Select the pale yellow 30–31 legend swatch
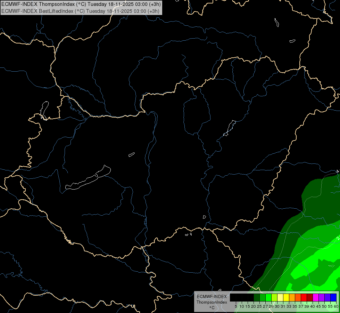The width and height of the screenshot is (340, 313). coord(280,297)
